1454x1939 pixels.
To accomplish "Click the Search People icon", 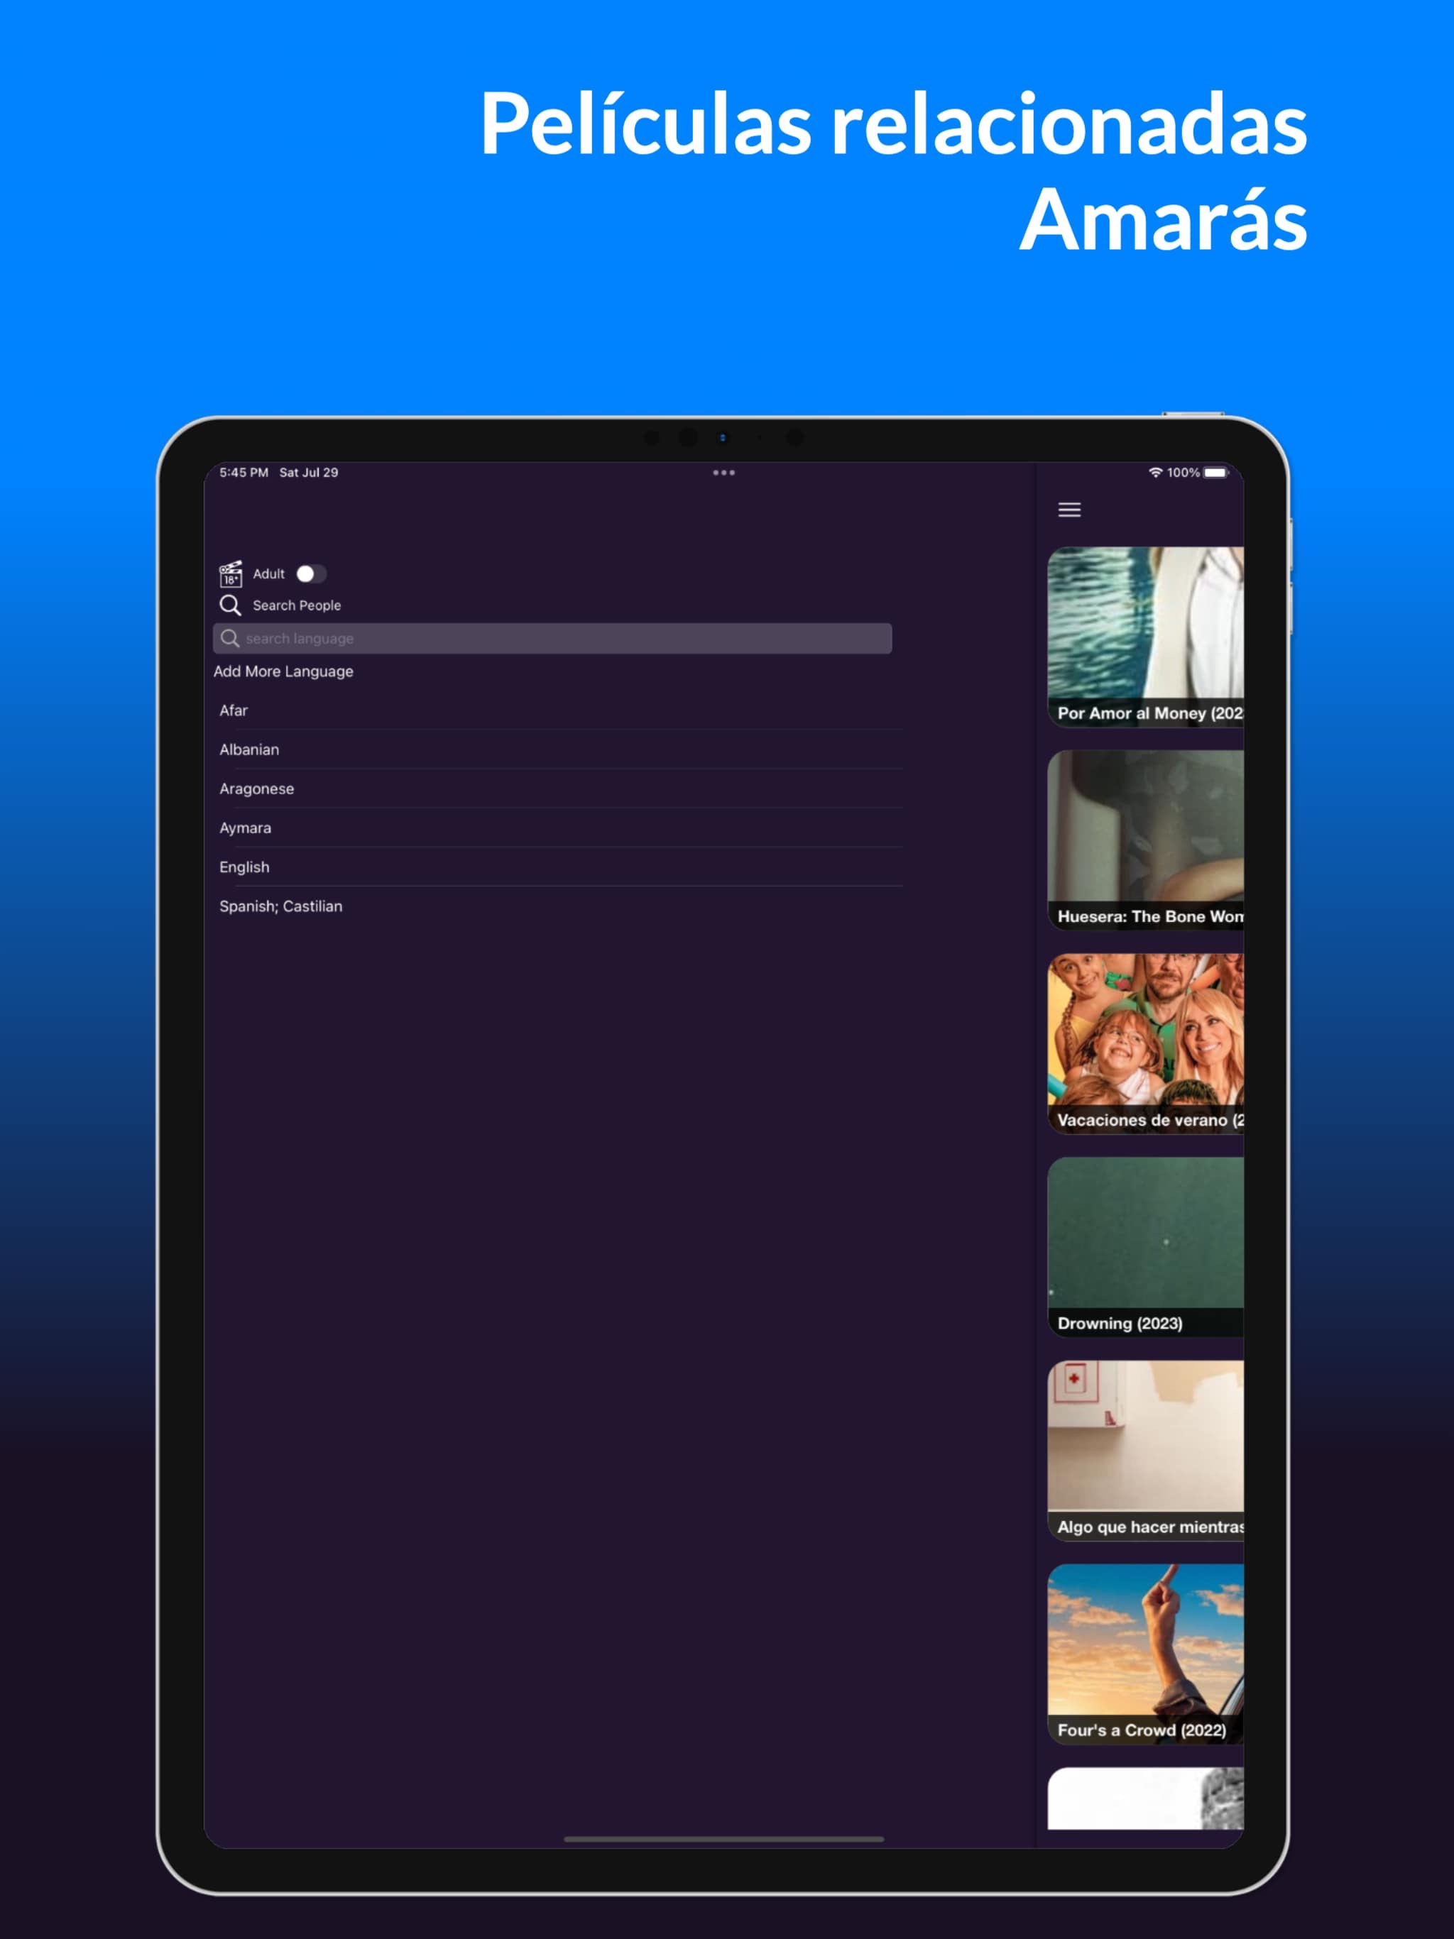I will (x=232, y=605).
